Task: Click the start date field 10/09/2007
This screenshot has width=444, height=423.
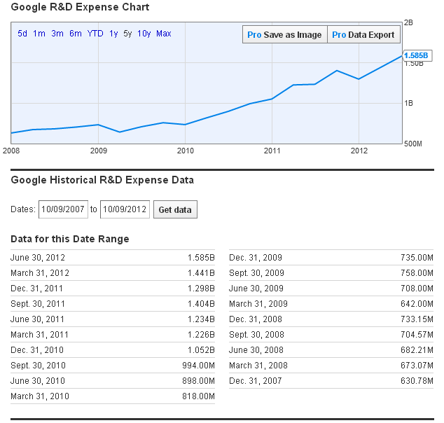Action: pos(63,209)
